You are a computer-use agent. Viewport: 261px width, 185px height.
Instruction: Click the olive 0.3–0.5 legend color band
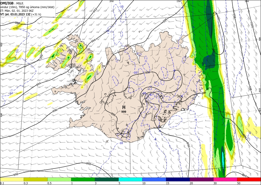pos(35,179)
